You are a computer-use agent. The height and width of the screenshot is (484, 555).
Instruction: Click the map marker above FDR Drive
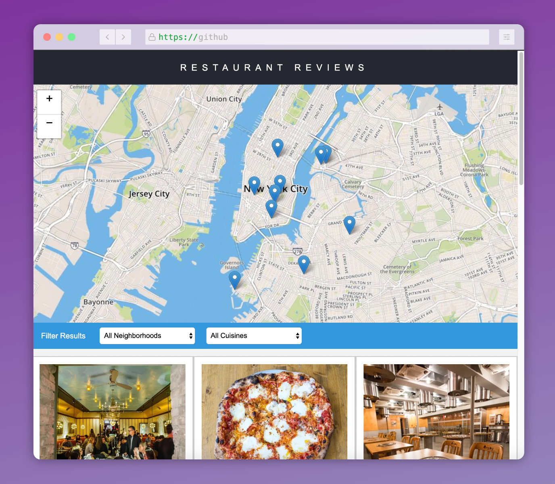click(x=271, y=207)
